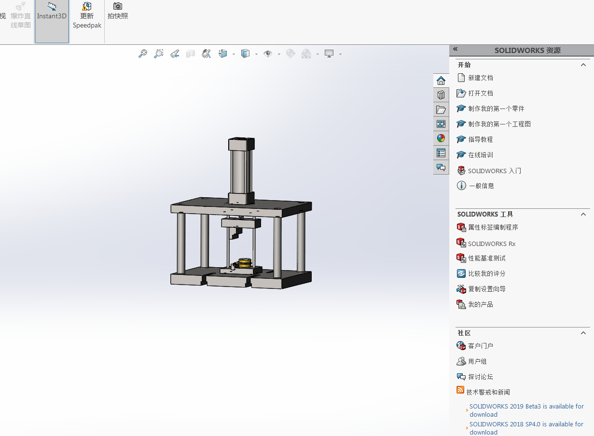
Task: Open the Dynamic Annotation Views icon
Action: (x=207, y=54)
